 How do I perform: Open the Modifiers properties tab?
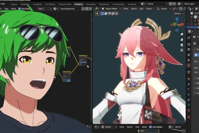pyautogui.click(x=189, y=84)
